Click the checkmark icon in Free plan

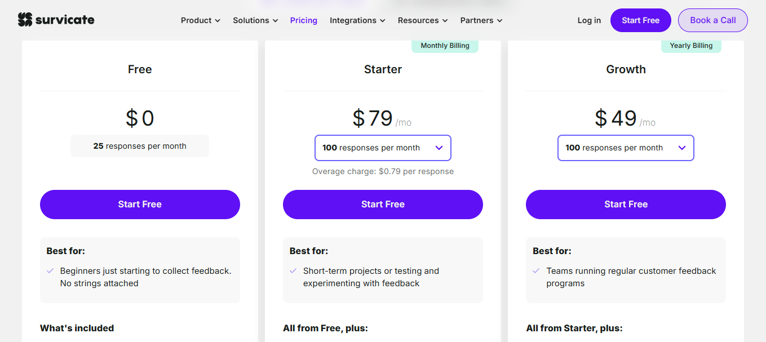point(50,271)
